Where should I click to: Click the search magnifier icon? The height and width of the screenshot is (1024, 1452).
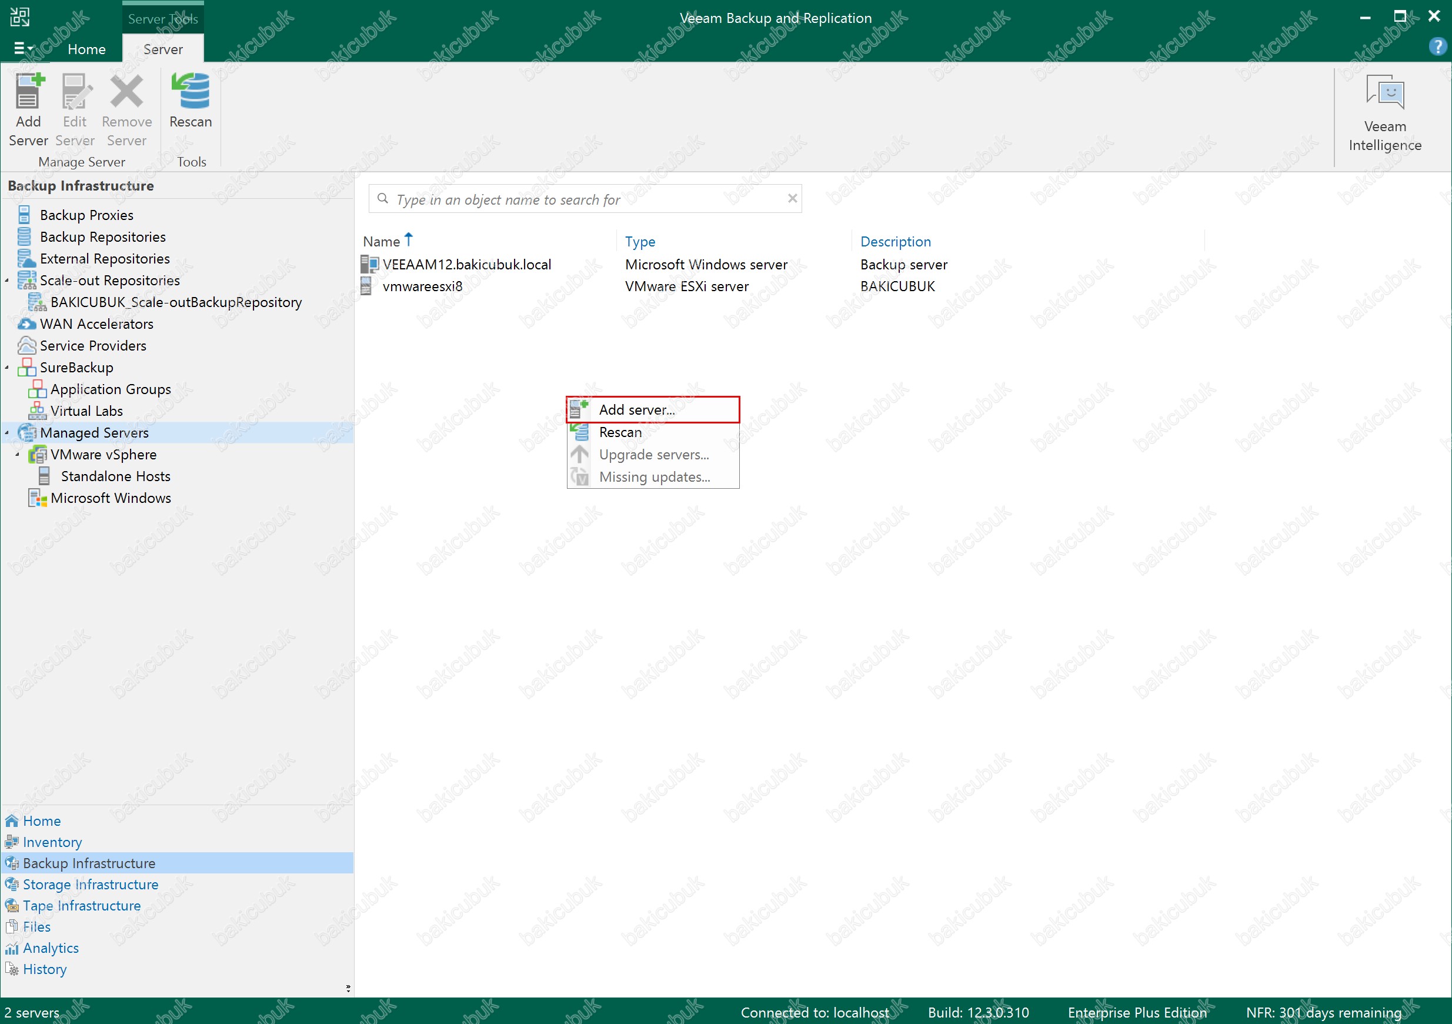(383, 199)
